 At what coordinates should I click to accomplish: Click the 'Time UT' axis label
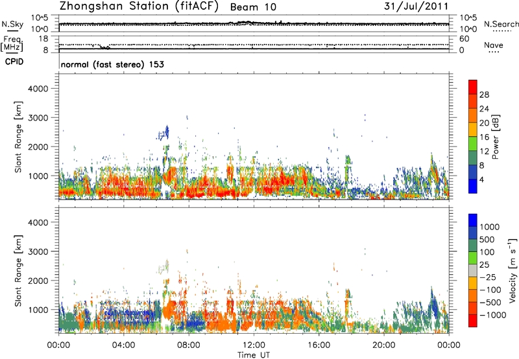point(254,354)
